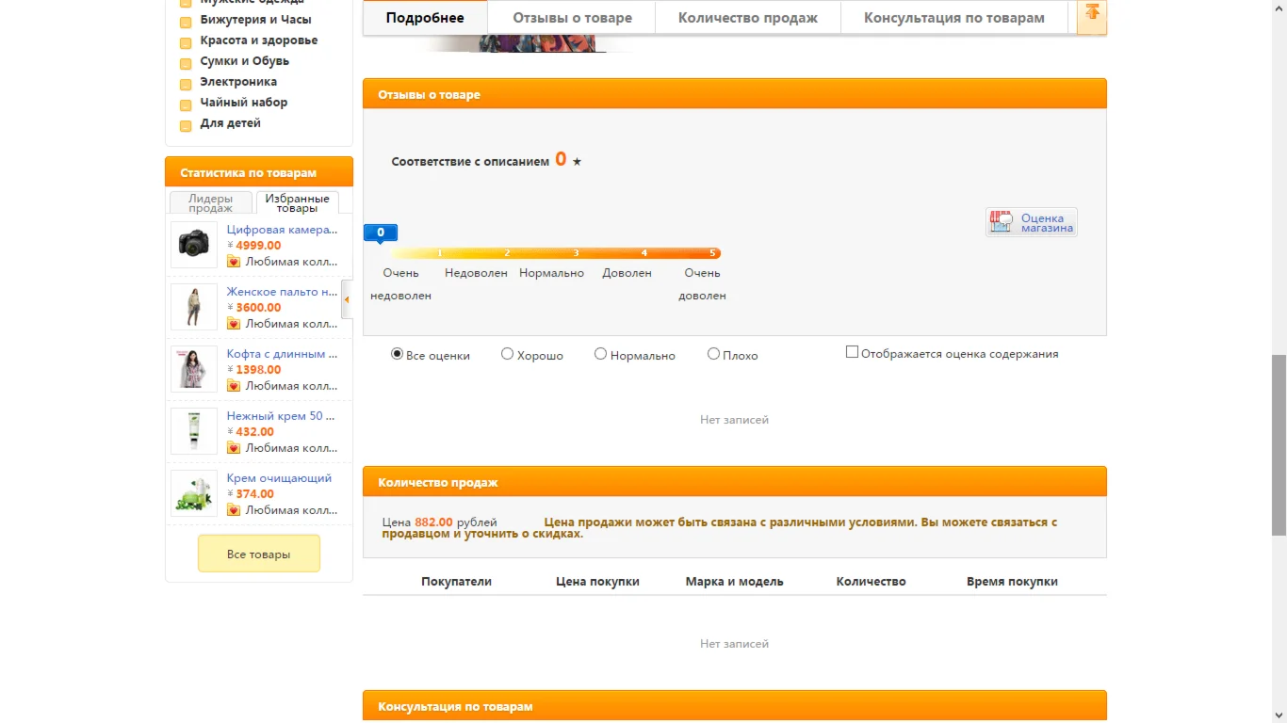Click the Время покупки column header
The width and height of the screenshot is (1287, 723).
pos(1012,582)
